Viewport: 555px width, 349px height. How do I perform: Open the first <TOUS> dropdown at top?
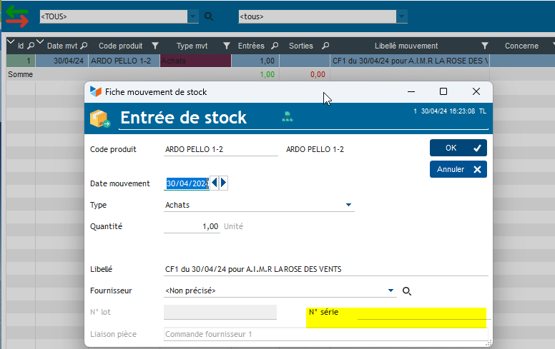(193, 16)
